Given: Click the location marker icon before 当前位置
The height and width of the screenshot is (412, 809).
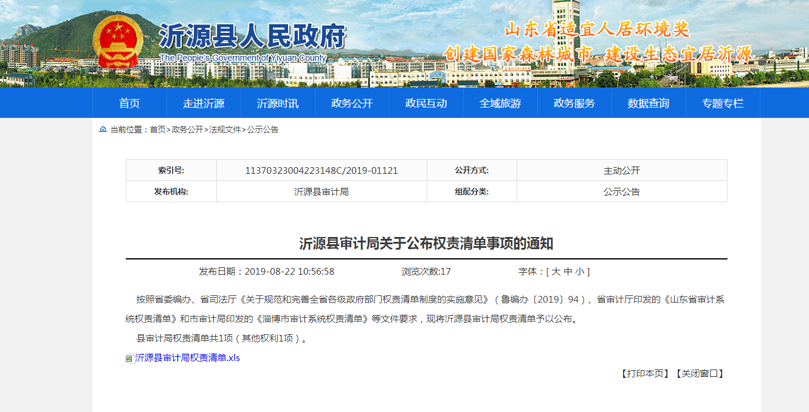Looking at the screenshot, I should pyautogui.click(x=103, y=129).
